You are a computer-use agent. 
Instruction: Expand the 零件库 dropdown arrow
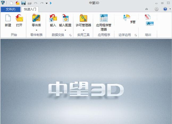point(36,30)
